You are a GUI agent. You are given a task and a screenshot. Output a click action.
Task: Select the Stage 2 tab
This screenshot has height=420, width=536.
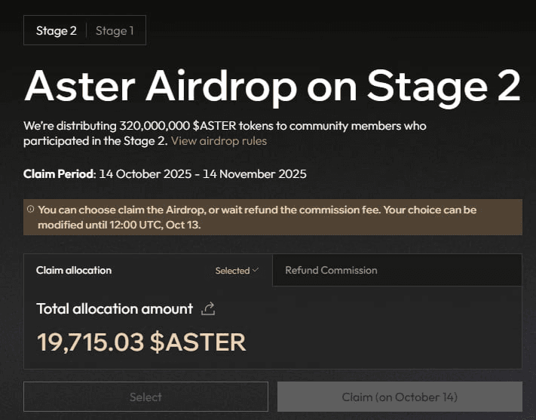(x=57, y=31)
